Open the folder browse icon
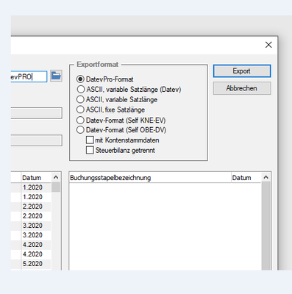The height and width of the screenshot is (294, 292). point(56,76)
